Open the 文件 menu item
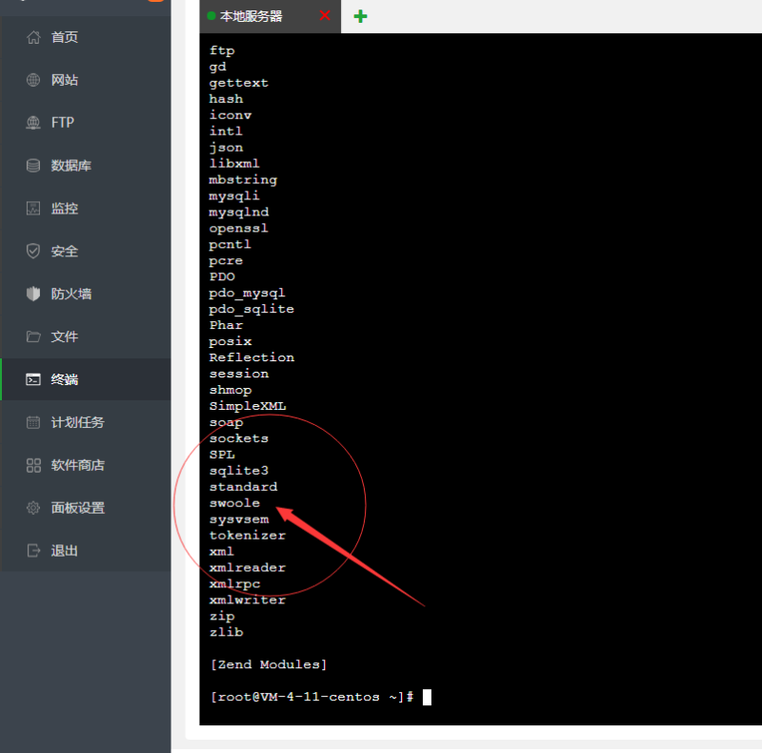 click(86, 336)
